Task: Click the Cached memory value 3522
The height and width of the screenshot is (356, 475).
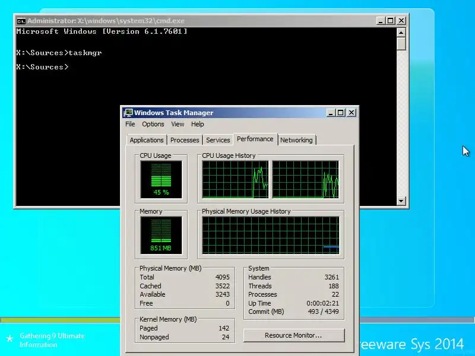Action: click(222, 286)
